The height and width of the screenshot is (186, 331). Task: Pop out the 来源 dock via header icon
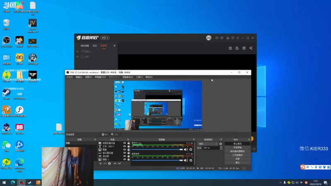(x=128, y=140)
